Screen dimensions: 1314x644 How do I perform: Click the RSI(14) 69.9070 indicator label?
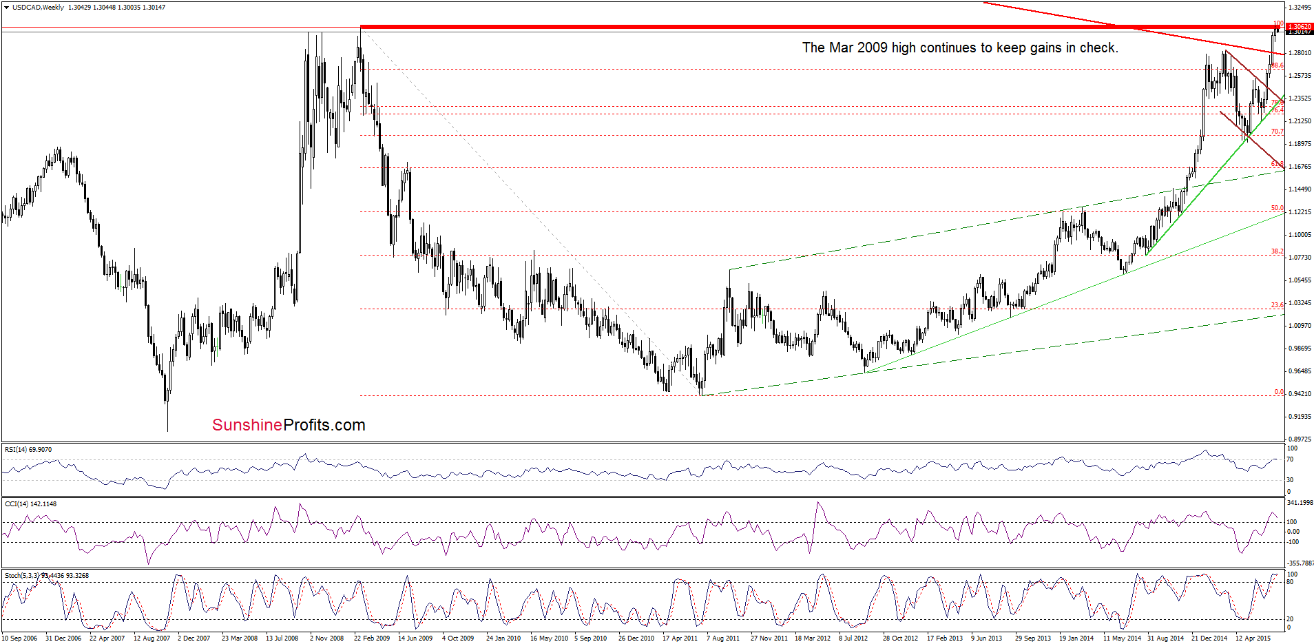click(x=28, y=450)
